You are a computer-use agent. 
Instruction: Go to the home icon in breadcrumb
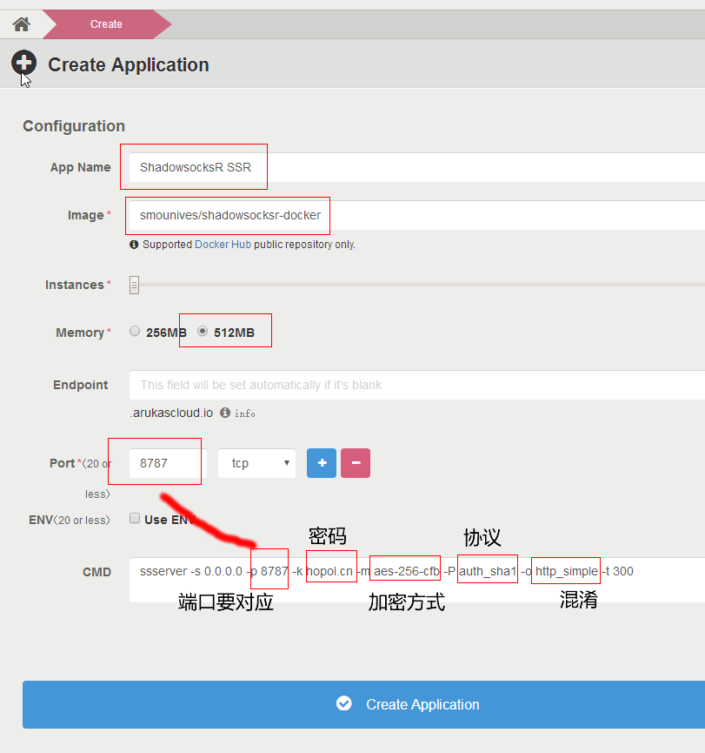point(21,24)
